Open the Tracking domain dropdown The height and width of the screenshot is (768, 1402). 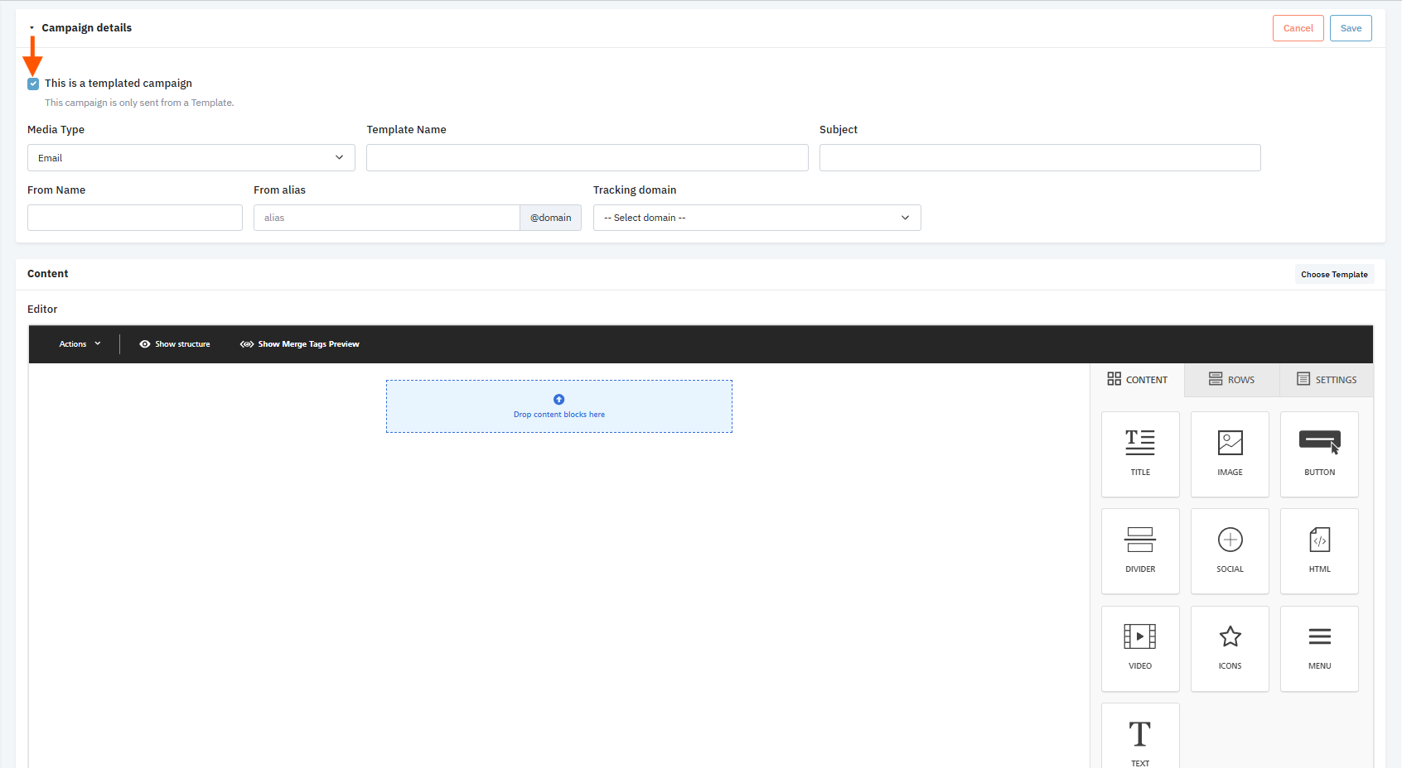tap(757, 218)
